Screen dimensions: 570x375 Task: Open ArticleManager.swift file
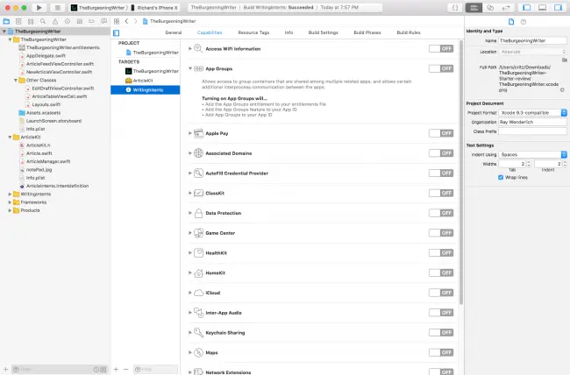pos(48,161)
